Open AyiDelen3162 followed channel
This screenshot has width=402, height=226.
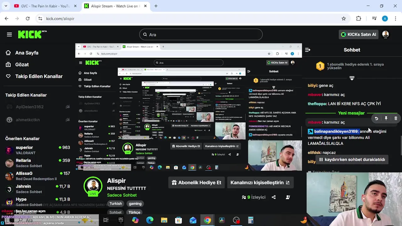[30, 107]
